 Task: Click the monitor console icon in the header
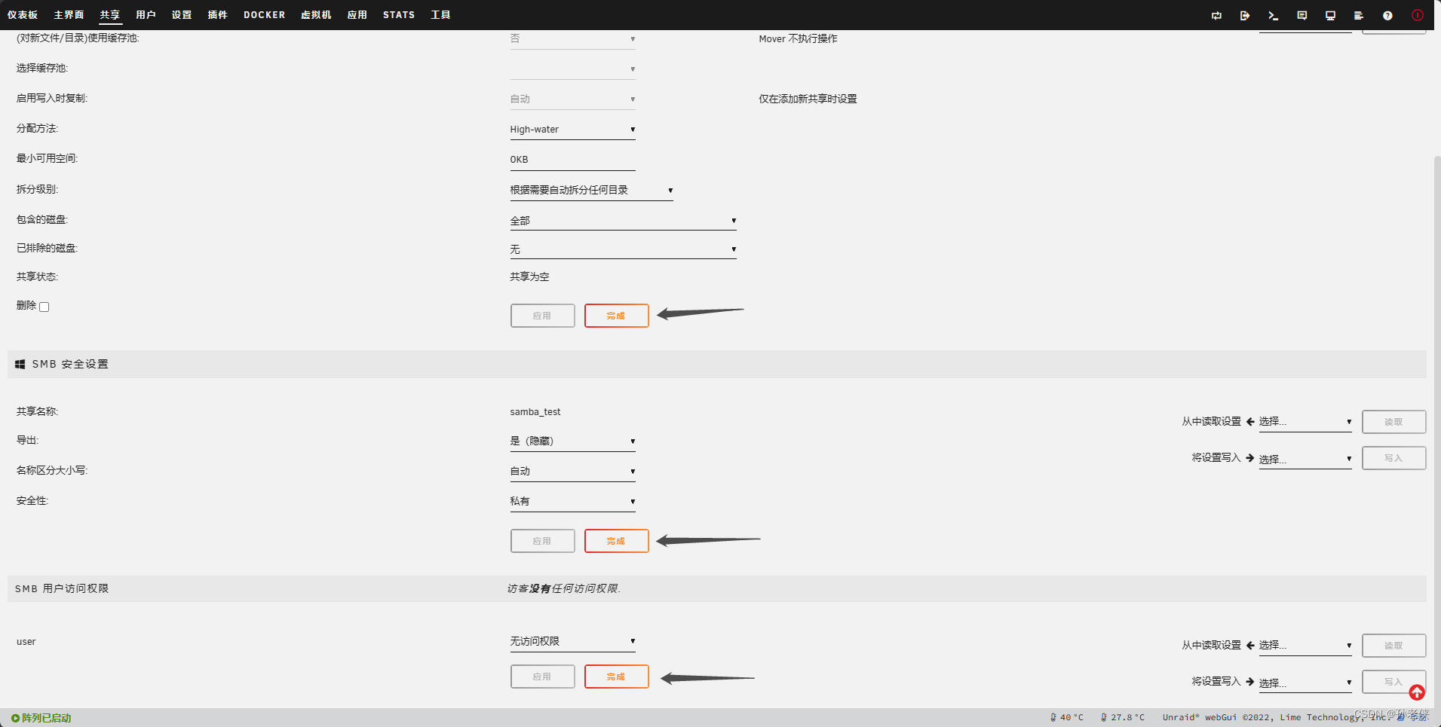[x=1331, y=15]
